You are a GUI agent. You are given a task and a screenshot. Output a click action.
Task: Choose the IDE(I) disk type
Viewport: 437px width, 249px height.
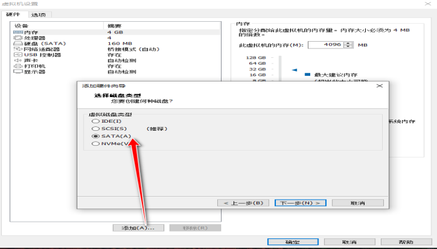(x=96, y=121)
